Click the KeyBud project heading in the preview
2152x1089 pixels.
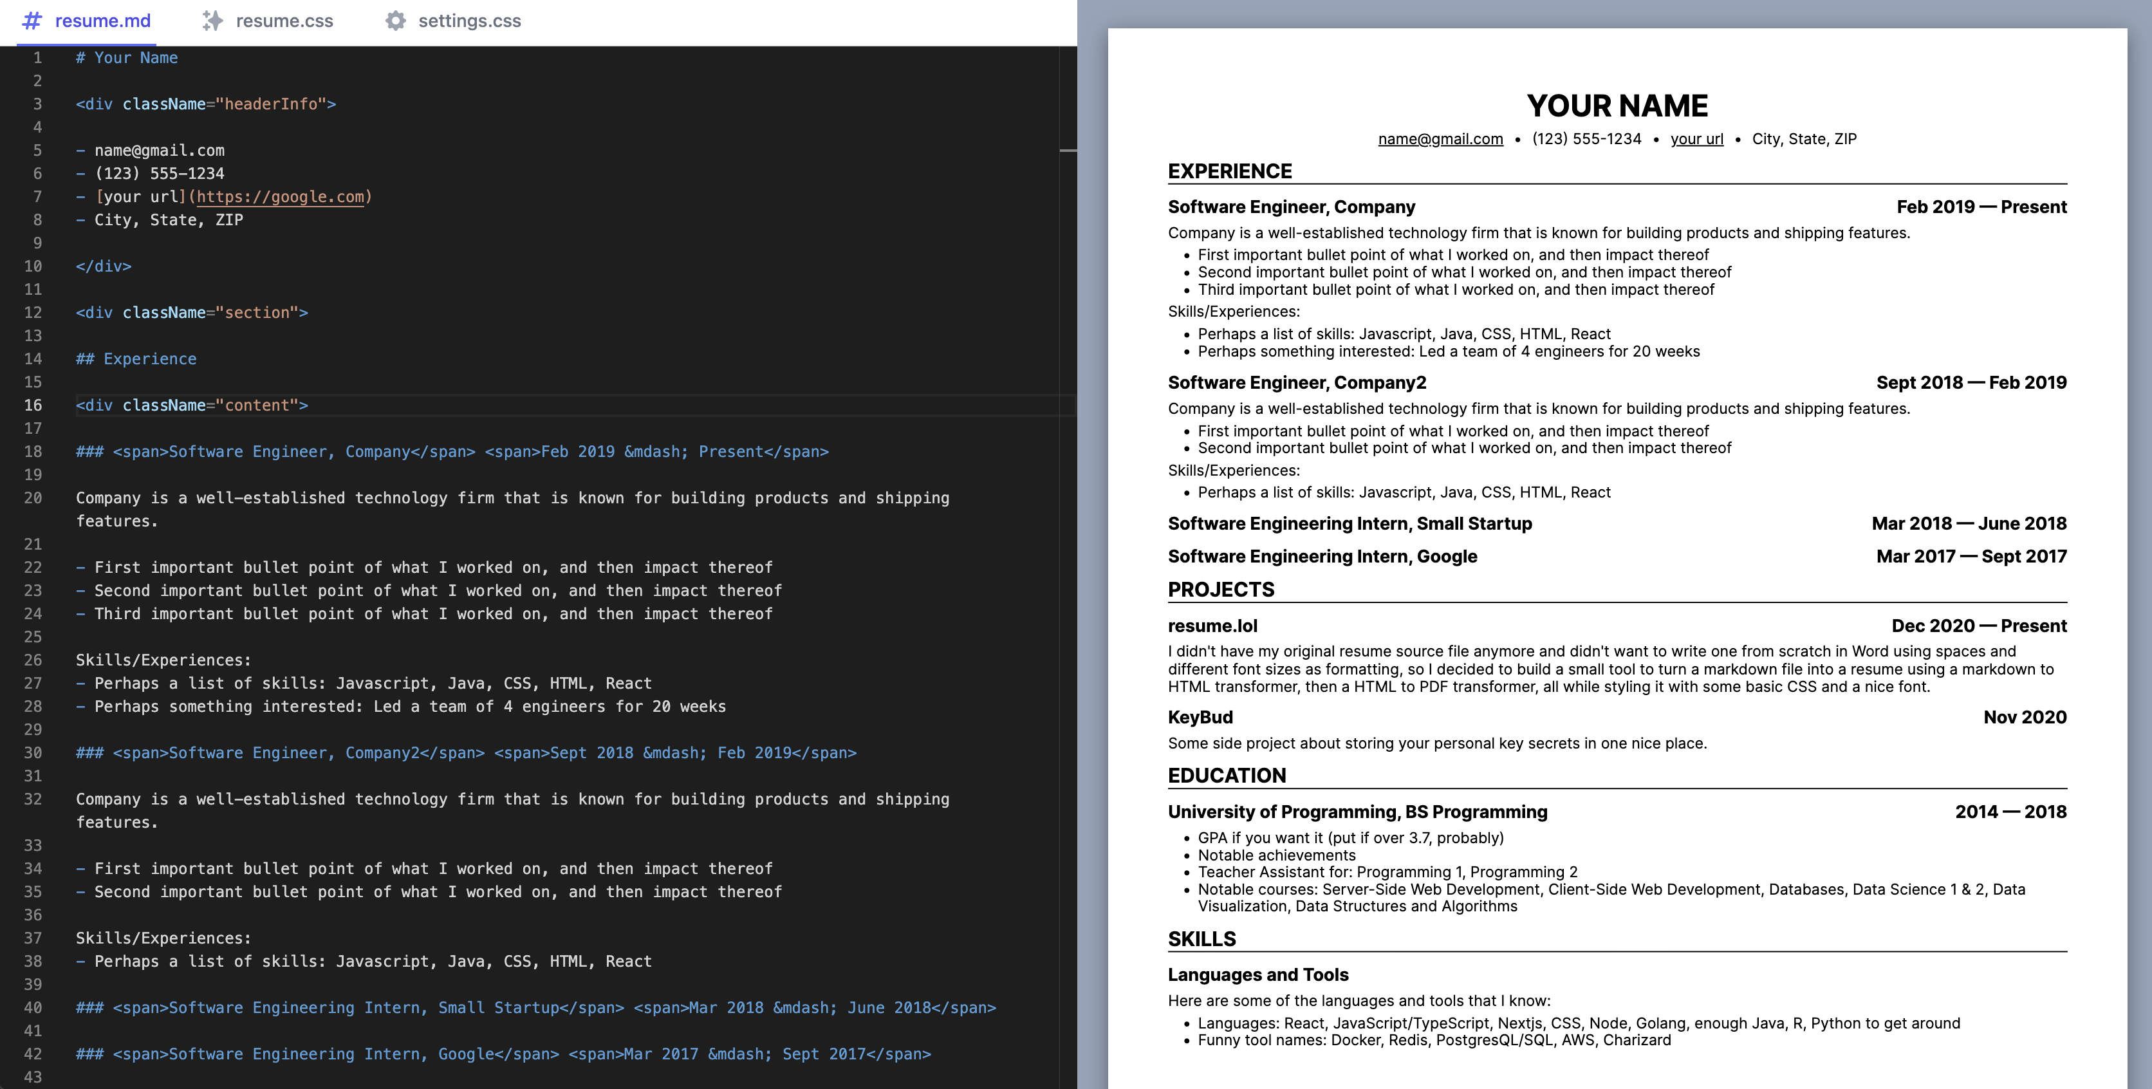coord(1200,717)
